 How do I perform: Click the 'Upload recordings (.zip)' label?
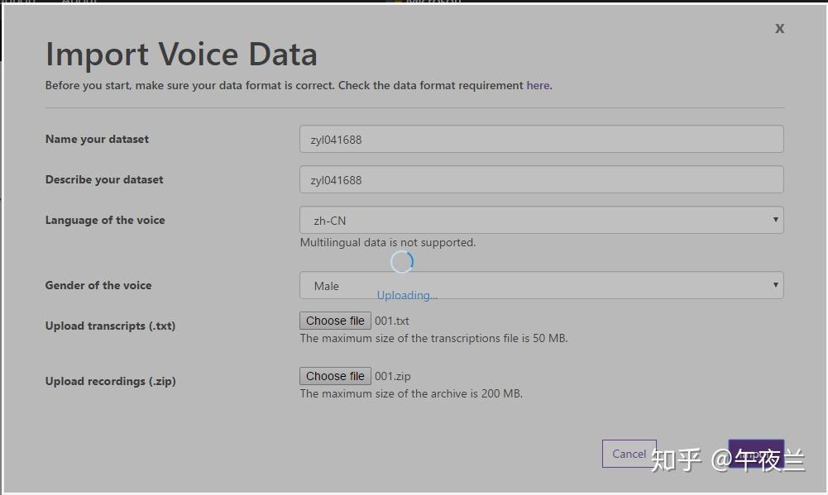110,381
